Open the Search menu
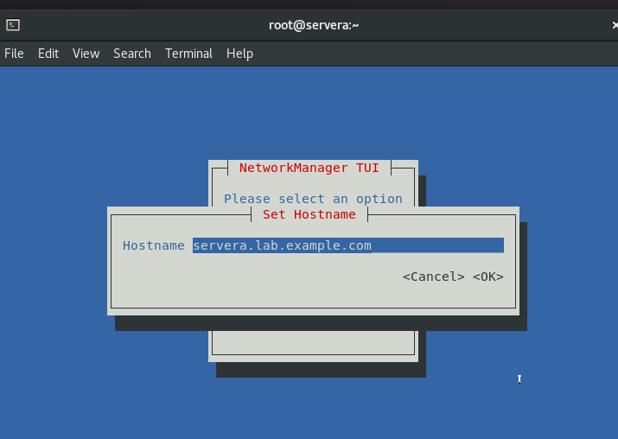This screenshot has height=439, width=618. (x=132, y=54)
